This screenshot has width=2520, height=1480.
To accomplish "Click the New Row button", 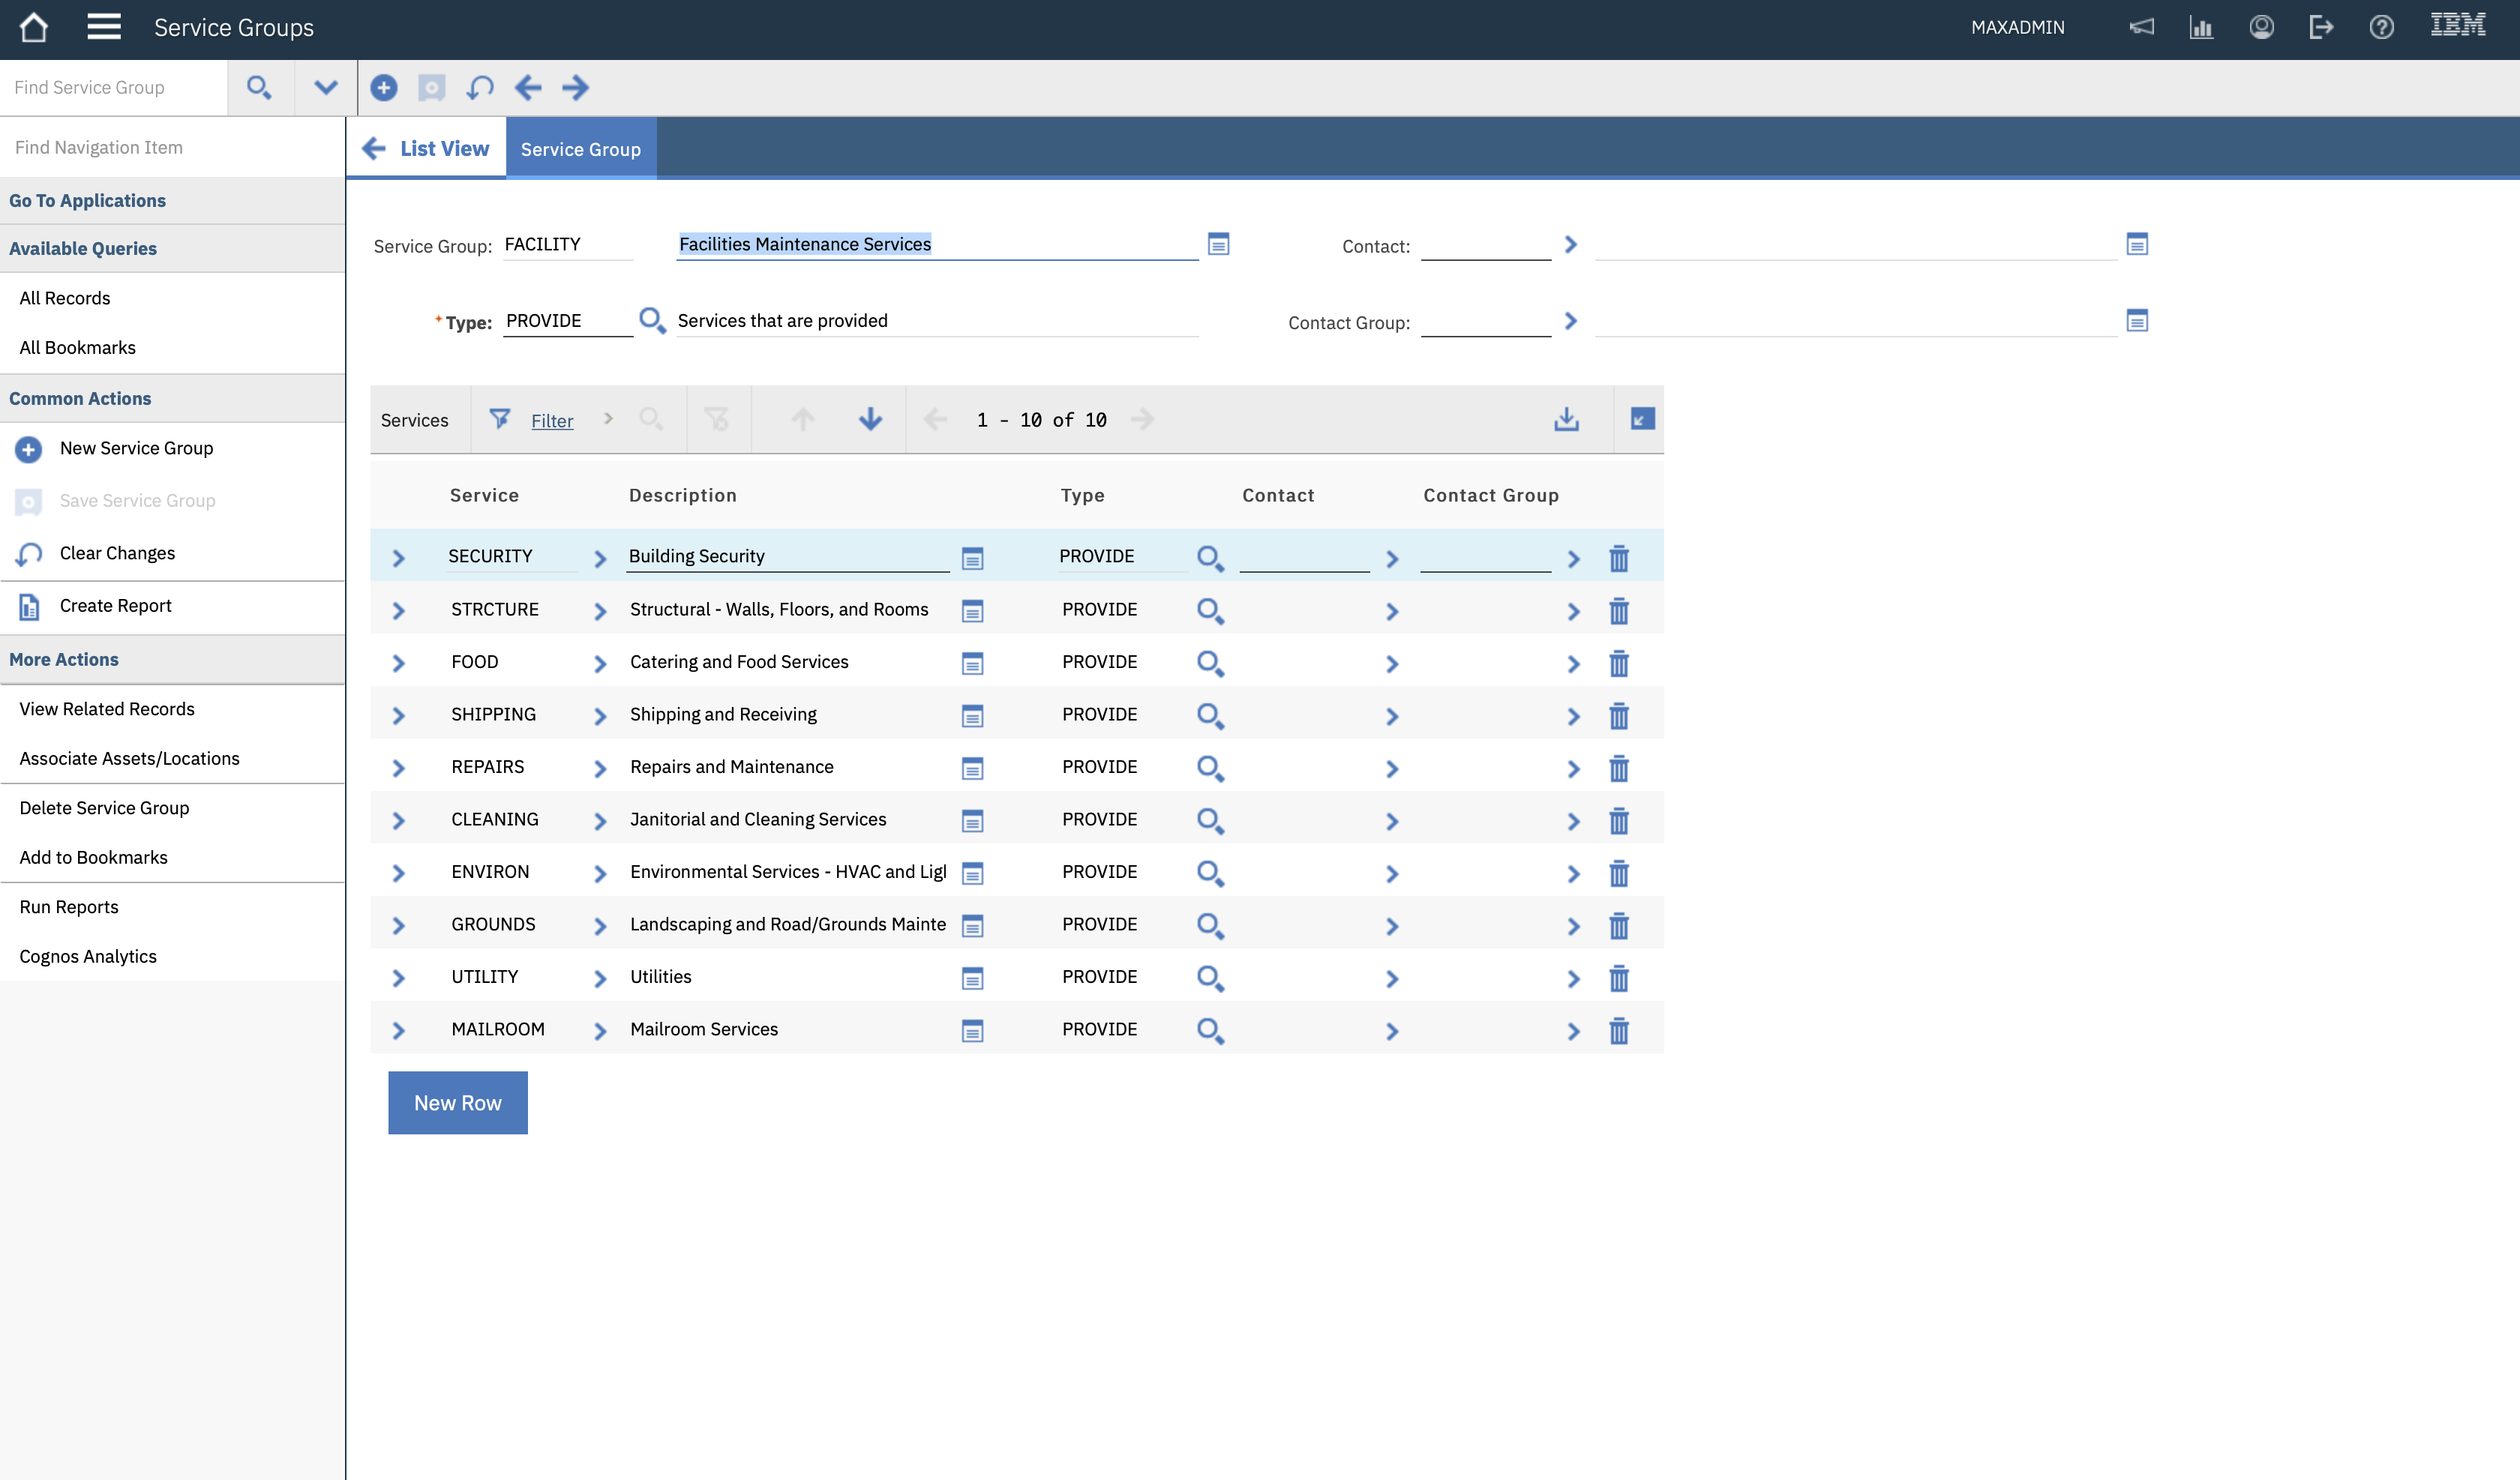I will pyautogui.click(x=457, y=1102).
